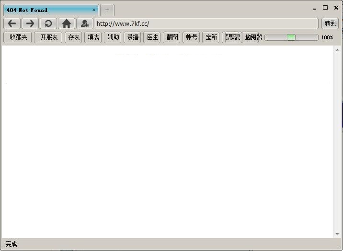
Task: Toggle the 录播 recording button
Action: (133, 37)
